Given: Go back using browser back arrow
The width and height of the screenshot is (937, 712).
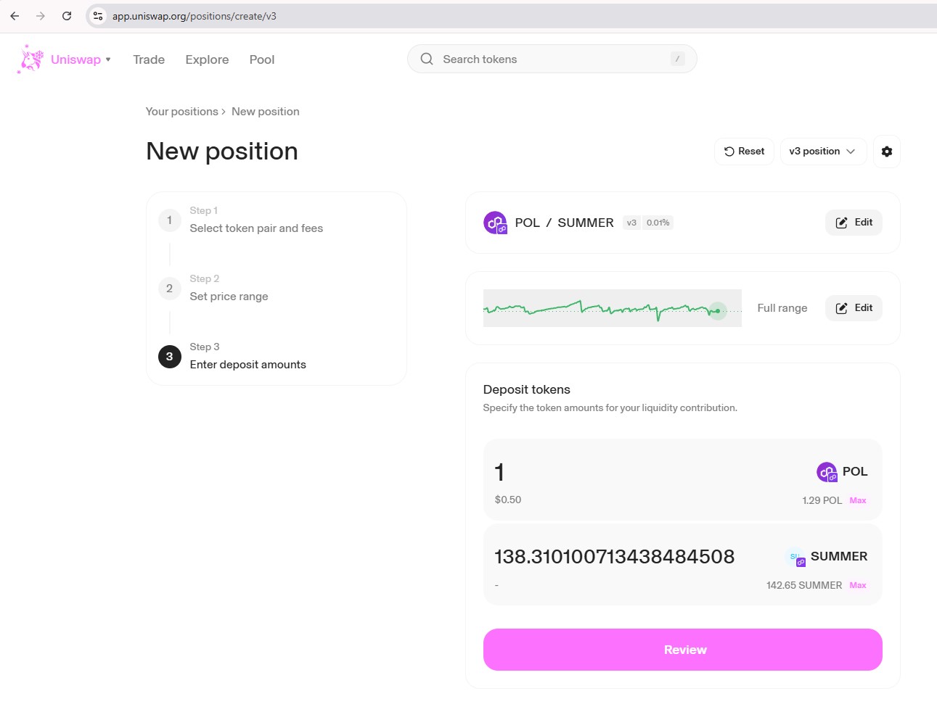Looking at the screenshot, I should pos(15,16).
